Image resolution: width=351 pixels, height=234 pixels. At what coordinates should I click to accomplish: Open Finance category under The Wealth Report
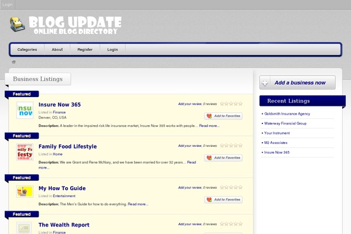pos(59,232)
